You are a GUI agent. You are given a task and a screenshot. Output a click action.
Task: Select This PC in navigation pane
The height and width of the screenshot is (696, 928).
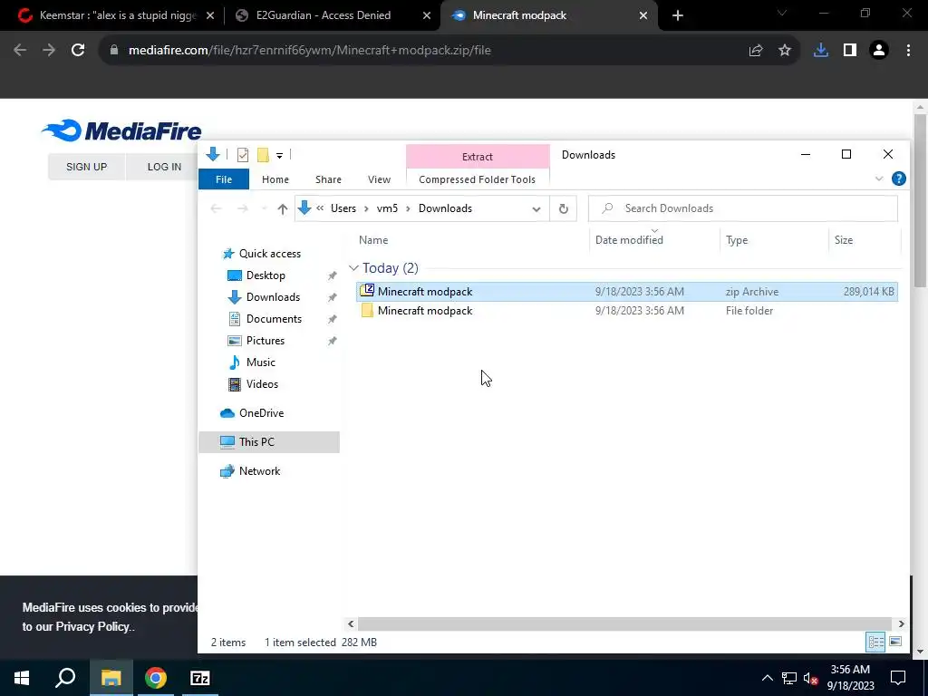point(269,442)
